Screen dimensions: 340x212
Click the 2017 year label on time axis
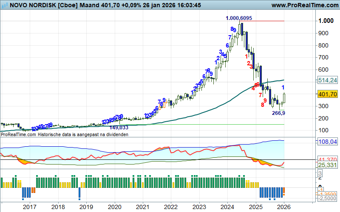(29, 207)
